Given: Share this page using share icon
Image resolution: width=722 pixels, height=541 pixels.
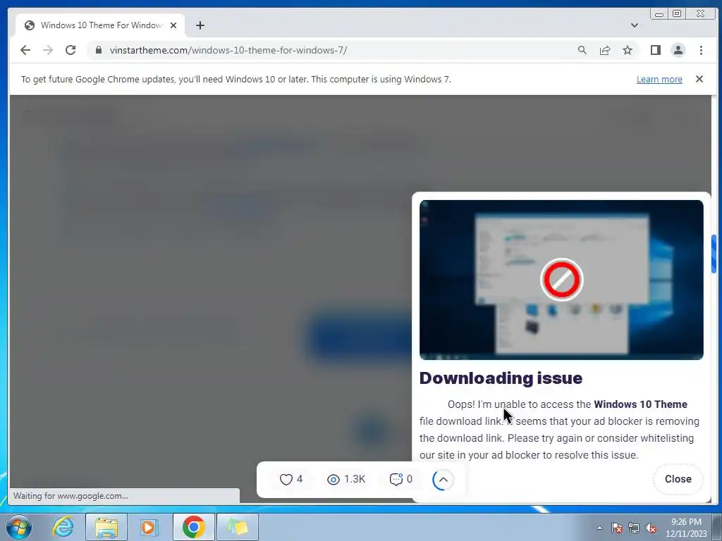Looking at the screenshot, I should click(x=605, y=50).
